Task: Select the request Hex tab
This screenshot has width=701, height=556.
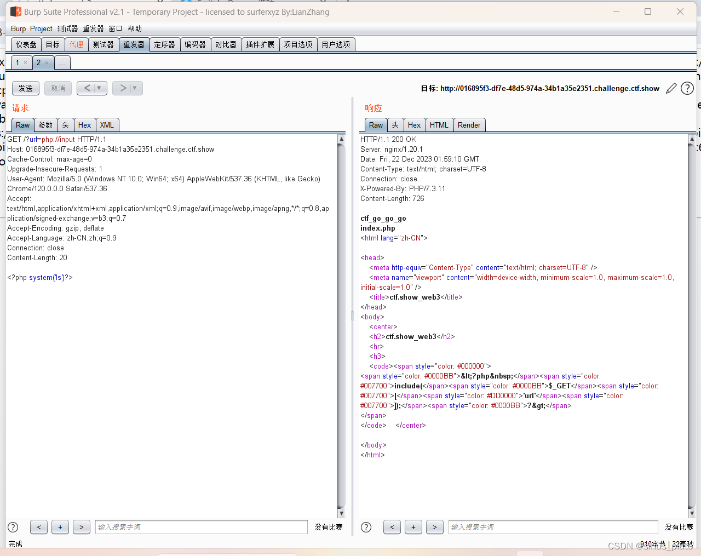Action: click(84, 125)
